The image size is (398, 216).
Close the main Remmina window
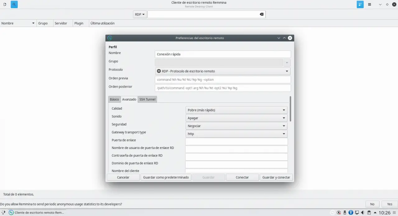pyautogui.click(x=394, y=4)
